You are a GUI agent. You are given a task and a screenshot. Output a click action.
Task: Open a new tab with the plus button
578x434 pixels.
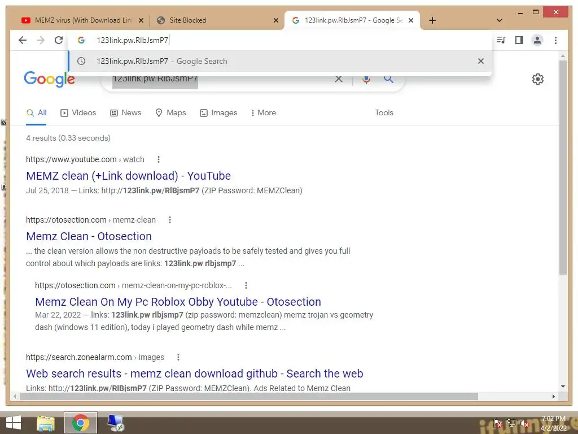[432, 20]
